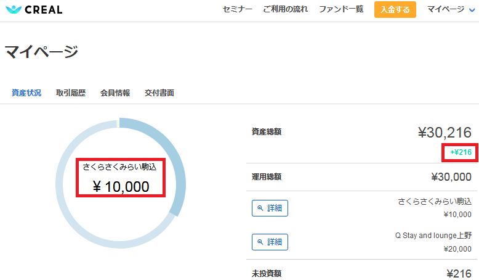This screenshot has height=280, width=479.
Task: Open the 交付書面 tab
Action: pyautogui.click(x=159, y=93)
